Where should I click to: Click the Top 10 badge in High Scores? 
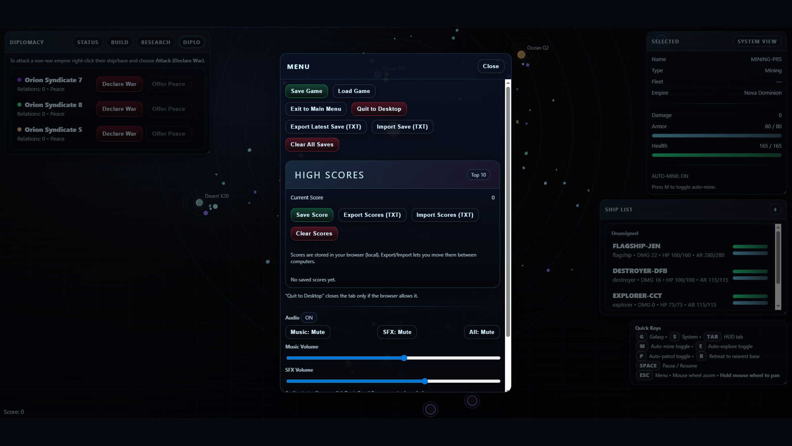click(478, 175)
